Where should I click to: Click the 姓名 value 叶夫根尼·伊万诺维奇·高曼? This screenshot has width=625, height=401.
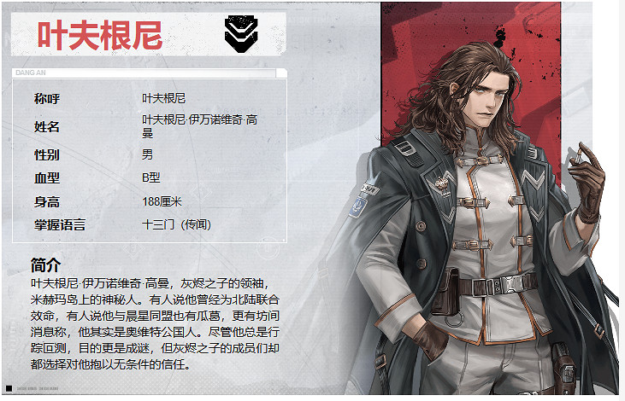(x=200, y=126)
